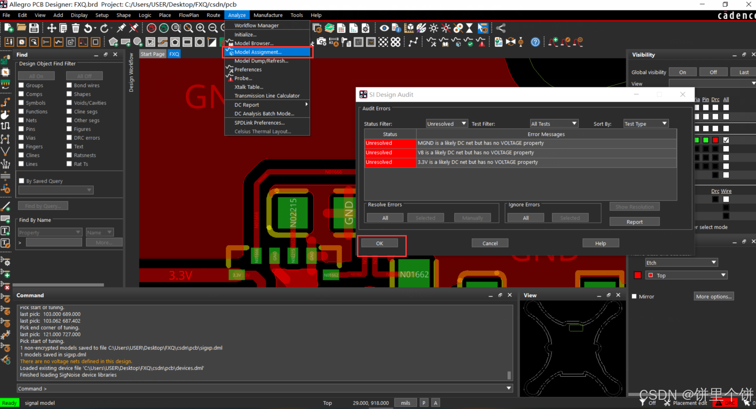Click the add polygon shape icon
756x409 pixels.
point(113,42)
